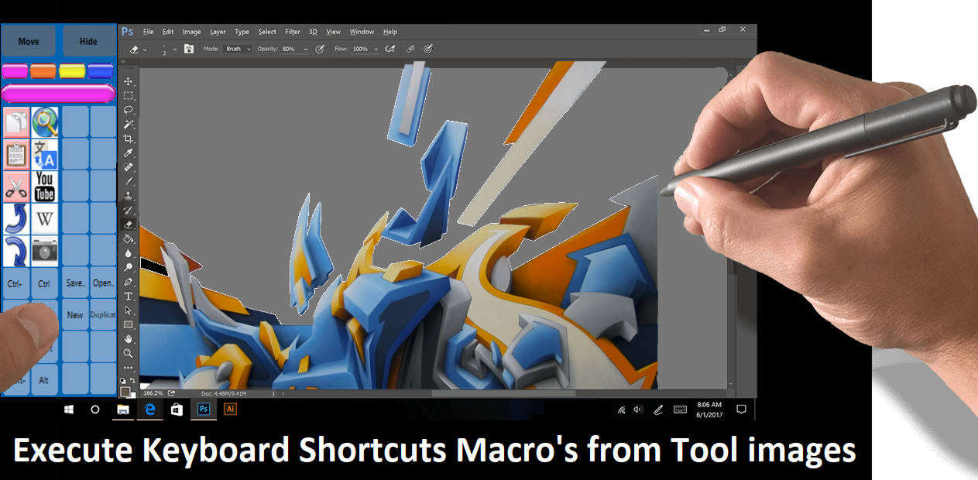Click the globe web search macro tile

45,122
